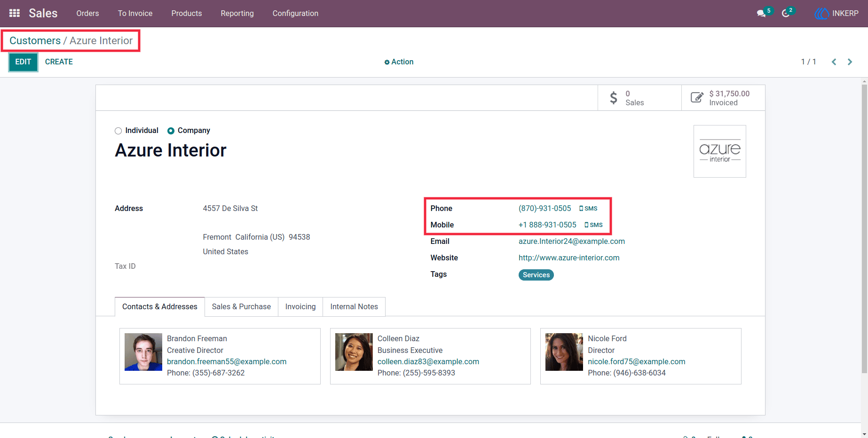Click the 1 / 1 pager counter
The height and width of the screenshot is (438, 868).
pos(809,62)
